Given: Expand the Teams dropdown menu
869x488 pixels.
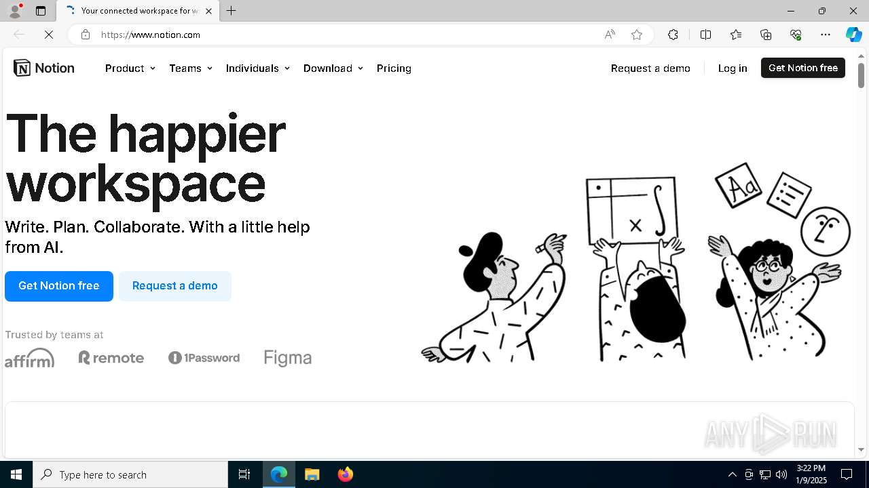Looking at the screenshot, I should 190,68.
